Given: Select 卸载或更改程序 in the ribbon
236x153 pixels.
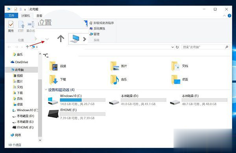Looking at the screenshot, I should pyautogui.click(x=102, y=23).
